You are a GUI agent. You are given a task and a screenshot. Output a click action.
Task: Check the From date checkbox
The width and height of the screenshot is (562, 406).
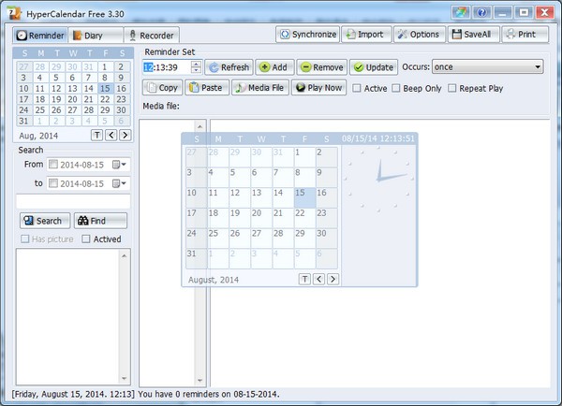point(53,165)
